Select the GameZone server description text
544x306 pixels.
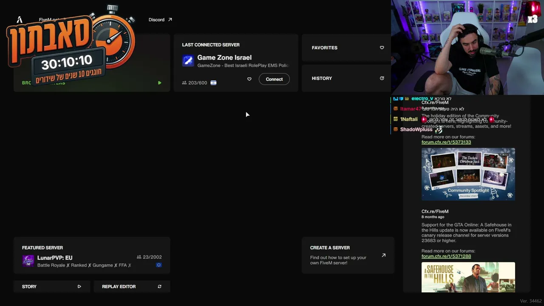pyautogui.click(x=243, y=65)
